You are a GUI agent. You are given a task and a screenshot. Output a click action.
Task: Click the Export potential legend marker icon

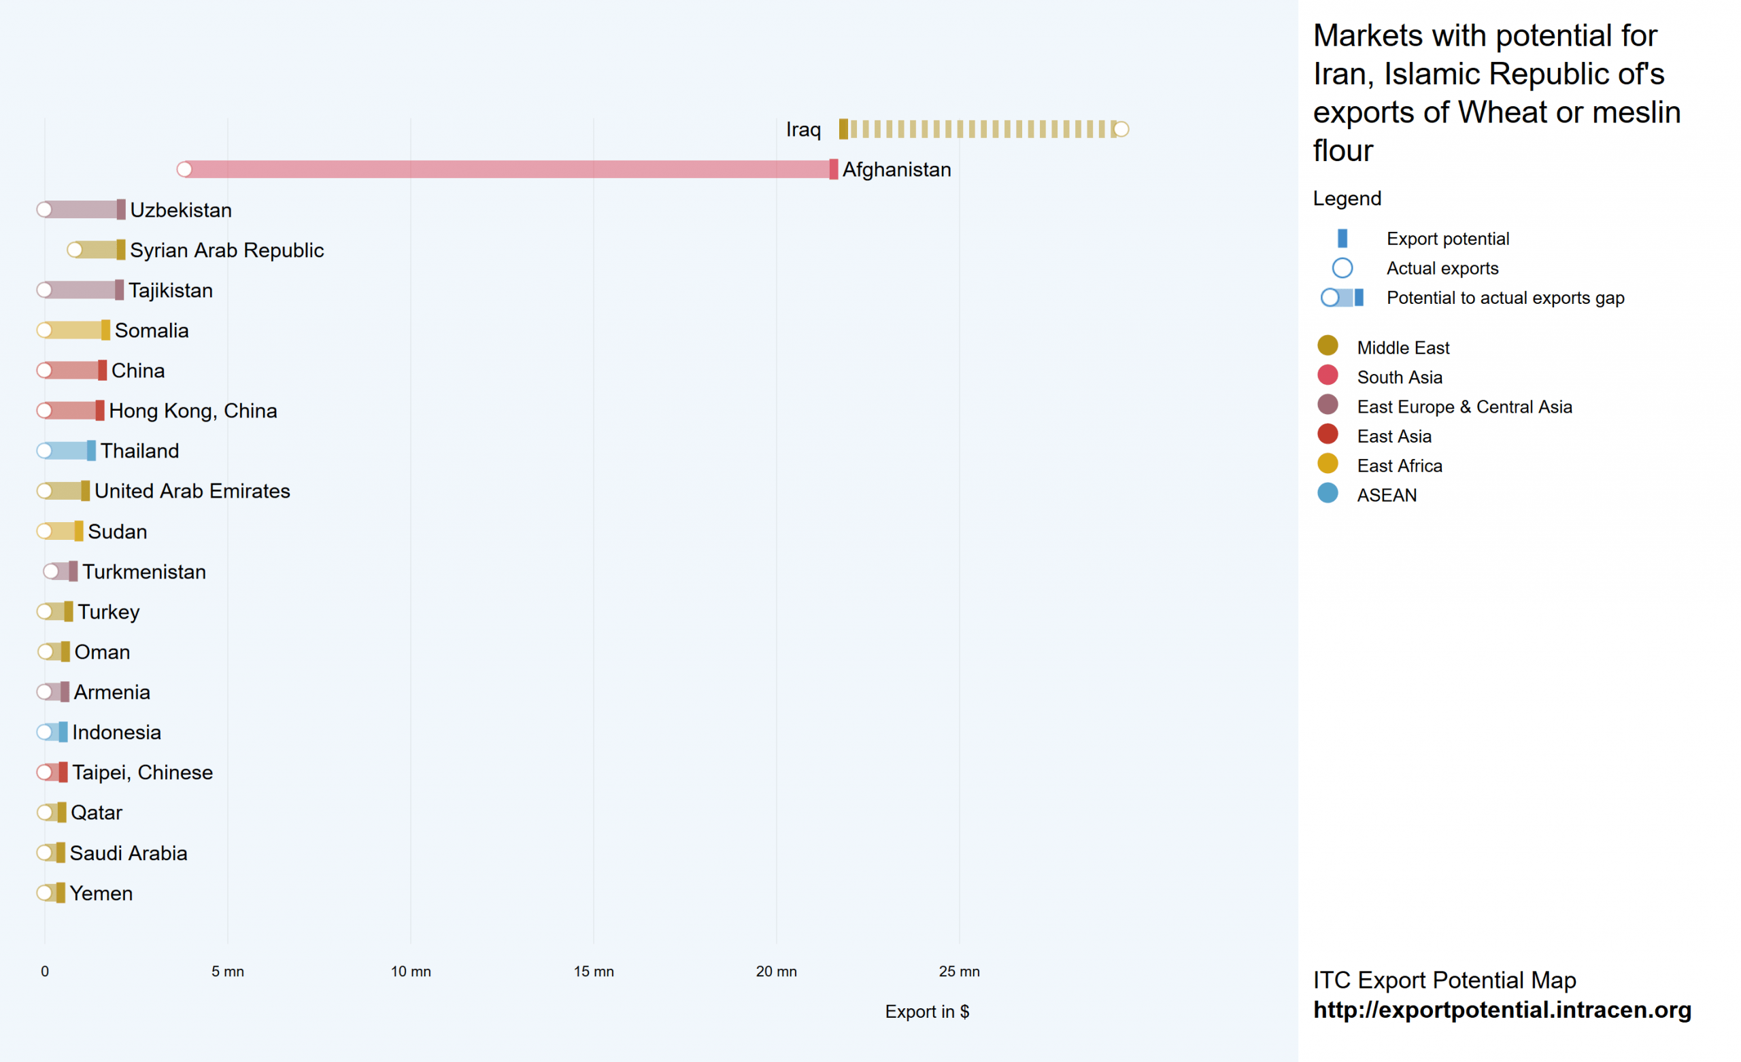[x=1342, y=239]
